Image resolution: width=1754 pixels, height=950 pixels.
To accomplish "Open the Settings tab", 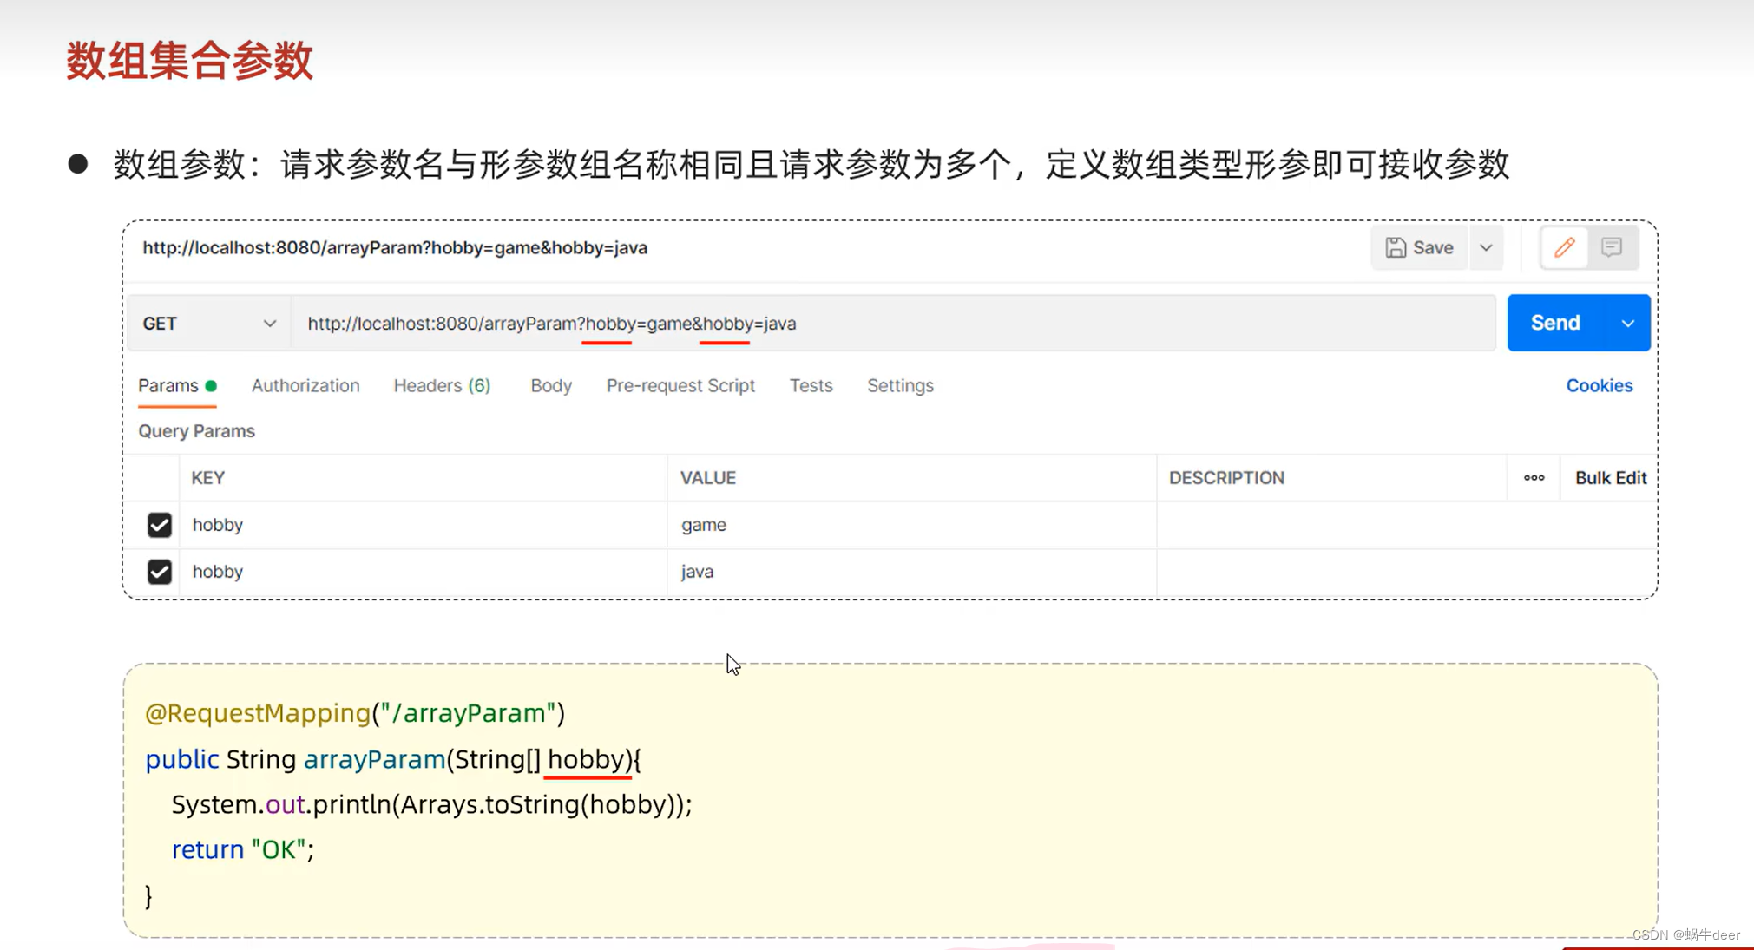I will (900, 386).
